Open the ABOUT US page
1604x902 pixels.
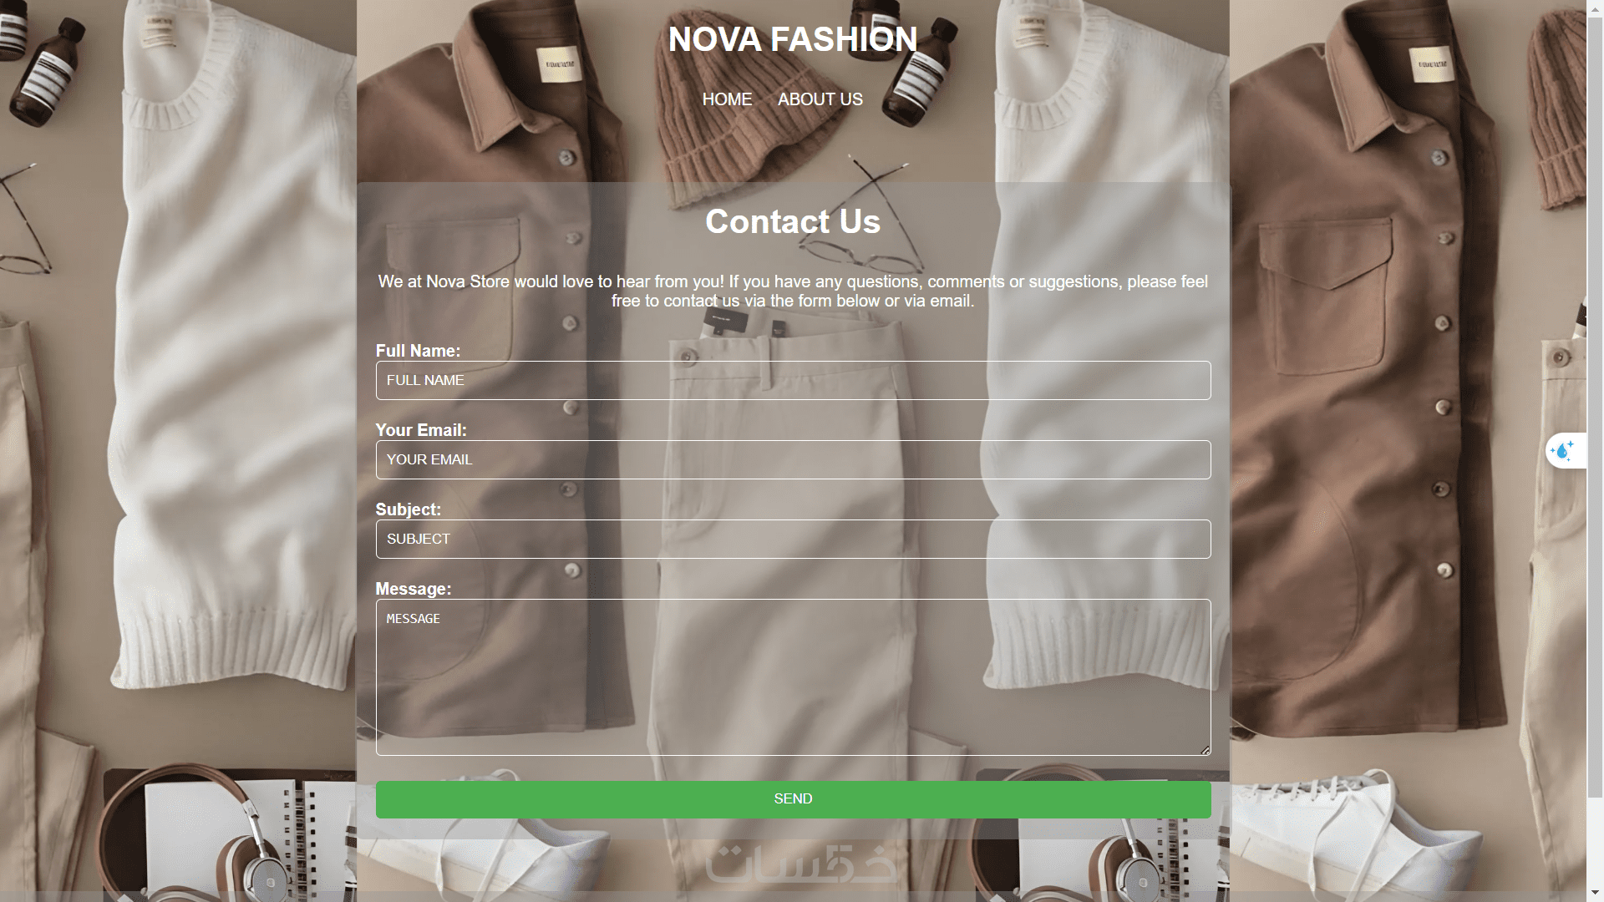(820, 99)
